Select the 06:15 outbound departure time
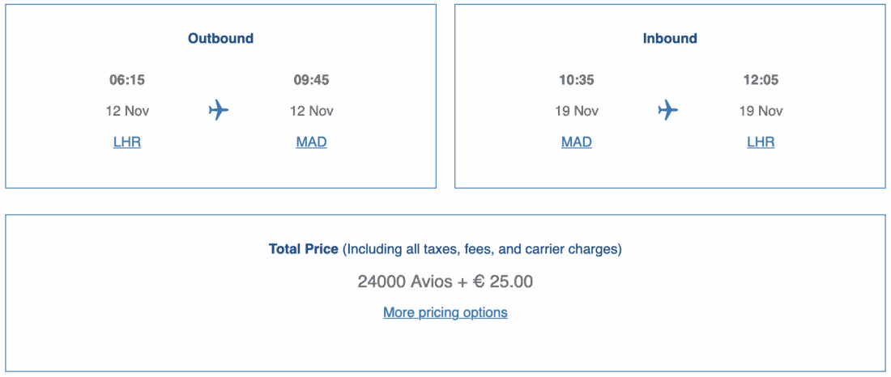Viewport: 891px width, 377px height. (x=127, y=80)
